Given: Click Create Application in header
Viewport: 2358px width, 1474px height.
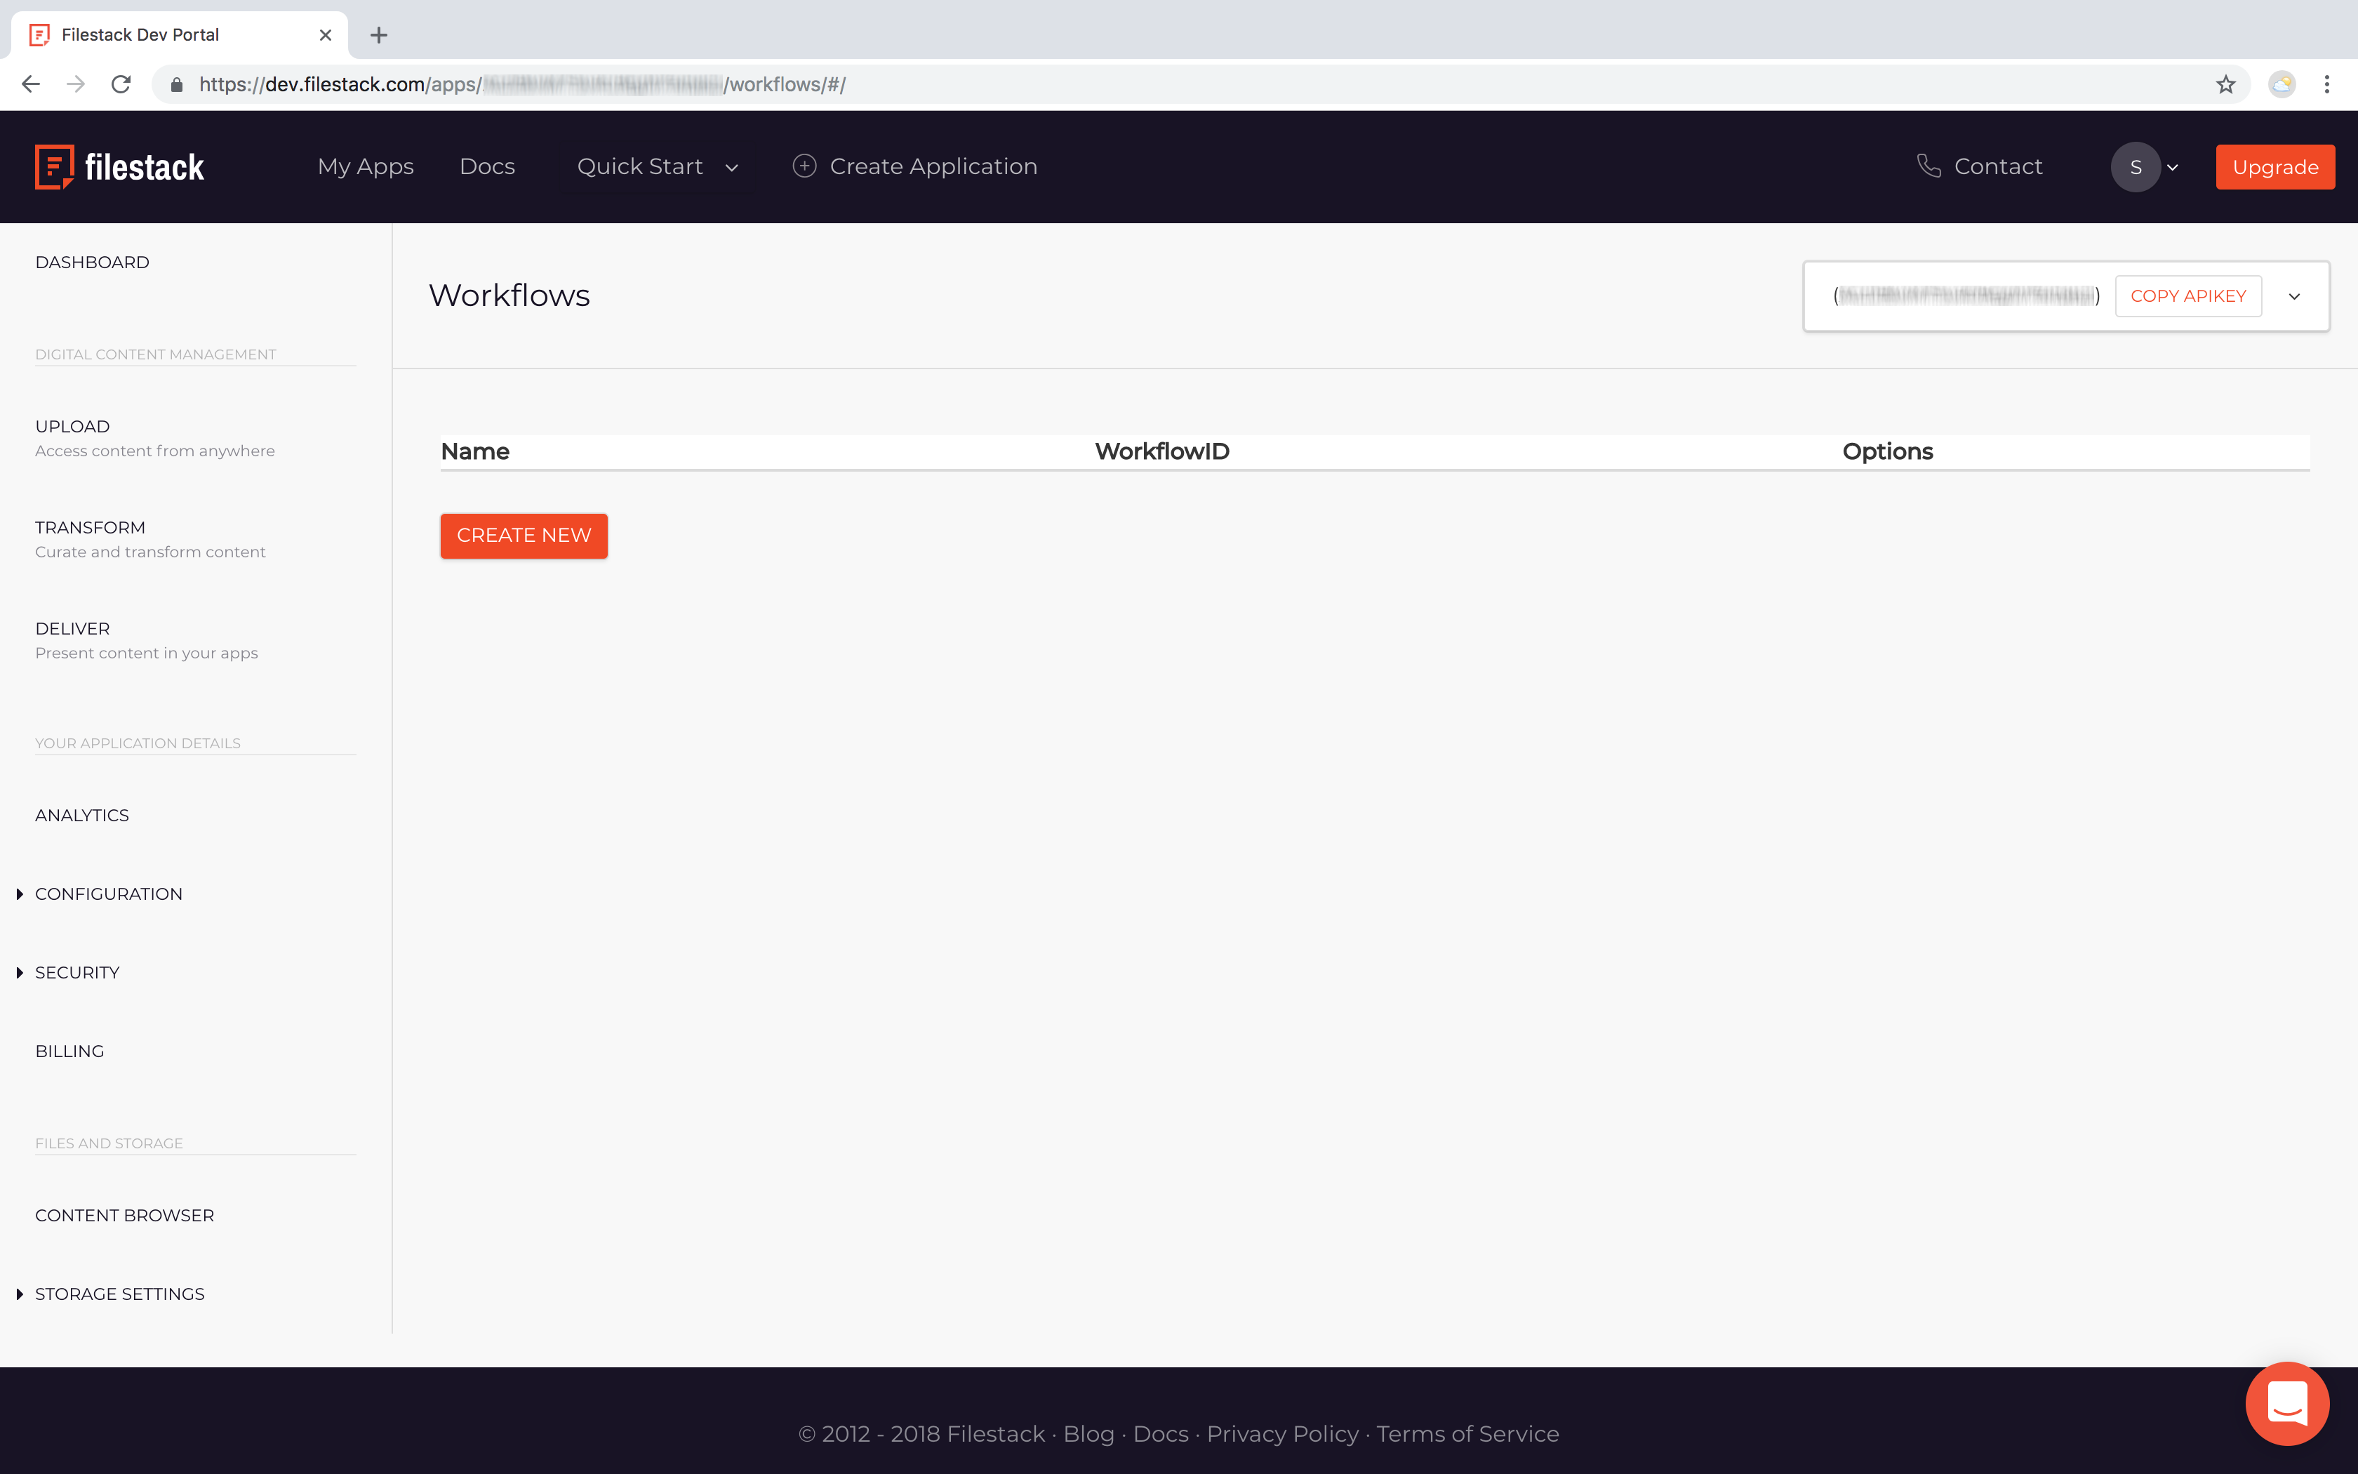Looking at the screenshot, I should [x=933, y=167].
